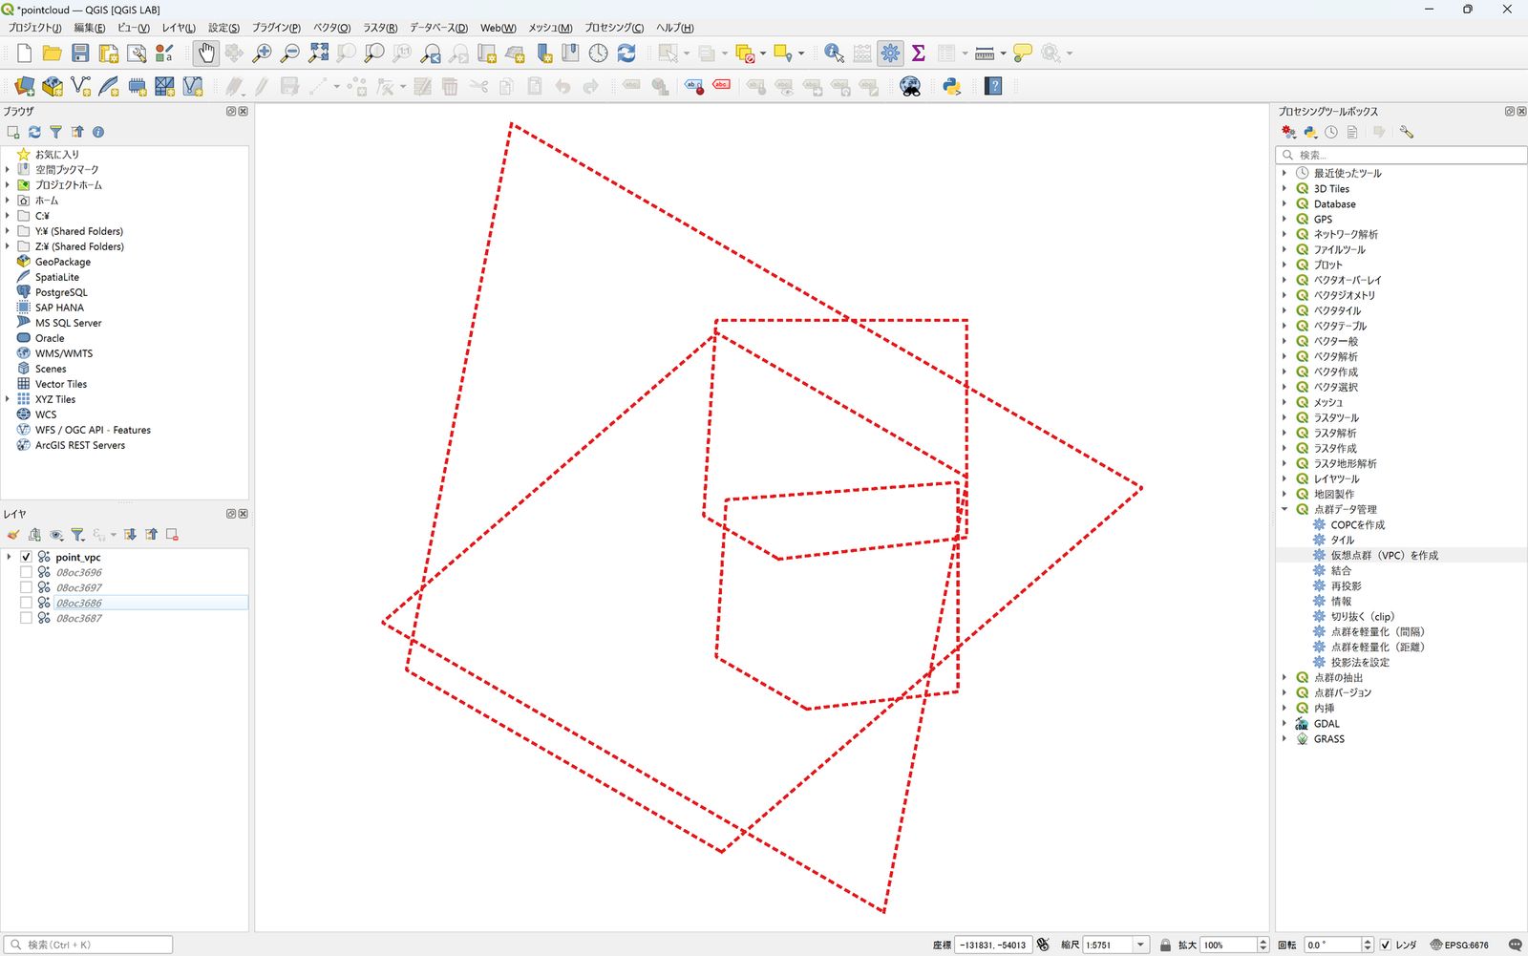Toggle the Processing Toolbox gear icon
Image resolution: width=1528 pixels, height=956 pixels.
(x=890, y=53)
